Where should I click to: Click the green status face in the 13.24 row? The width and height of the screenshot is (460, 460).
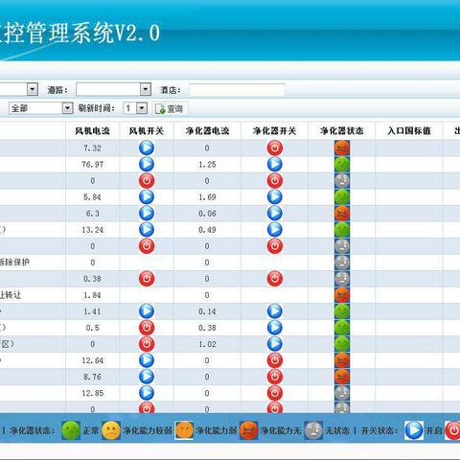342,229
